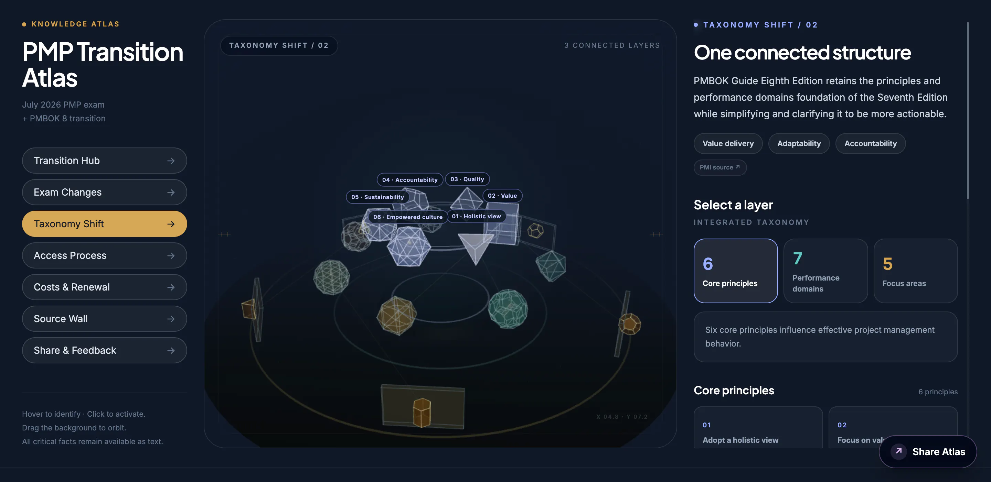The image size is (991, 482).
Task: Switch to the 5 Focus areas layer
Action: tap(916, 271)
